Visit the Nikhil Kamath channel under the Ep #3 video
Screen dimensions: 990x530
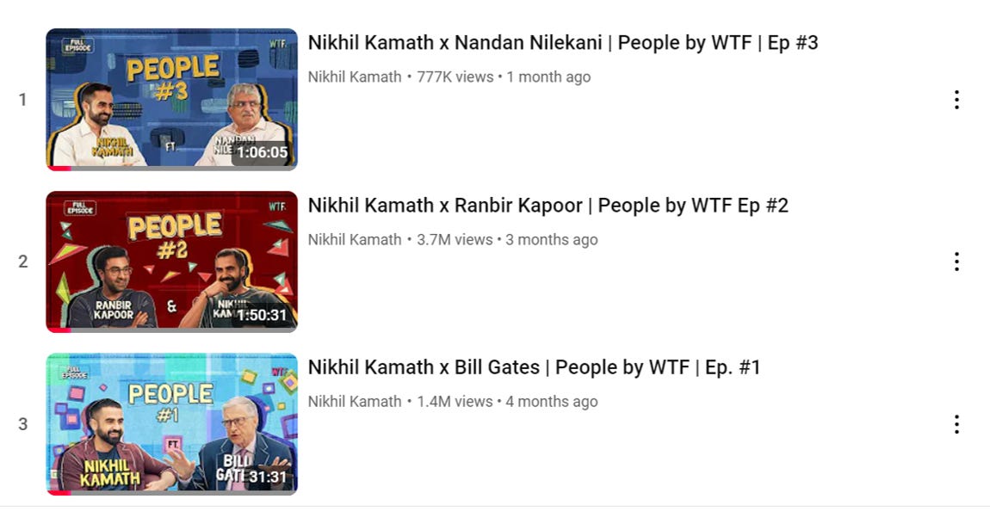click(x=354, y=77)
